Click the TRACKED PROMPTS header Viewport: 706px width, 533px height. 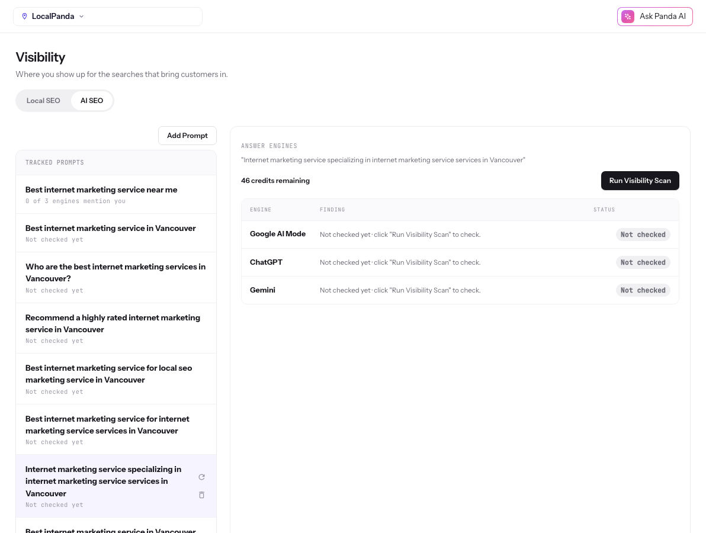[54, 162]
